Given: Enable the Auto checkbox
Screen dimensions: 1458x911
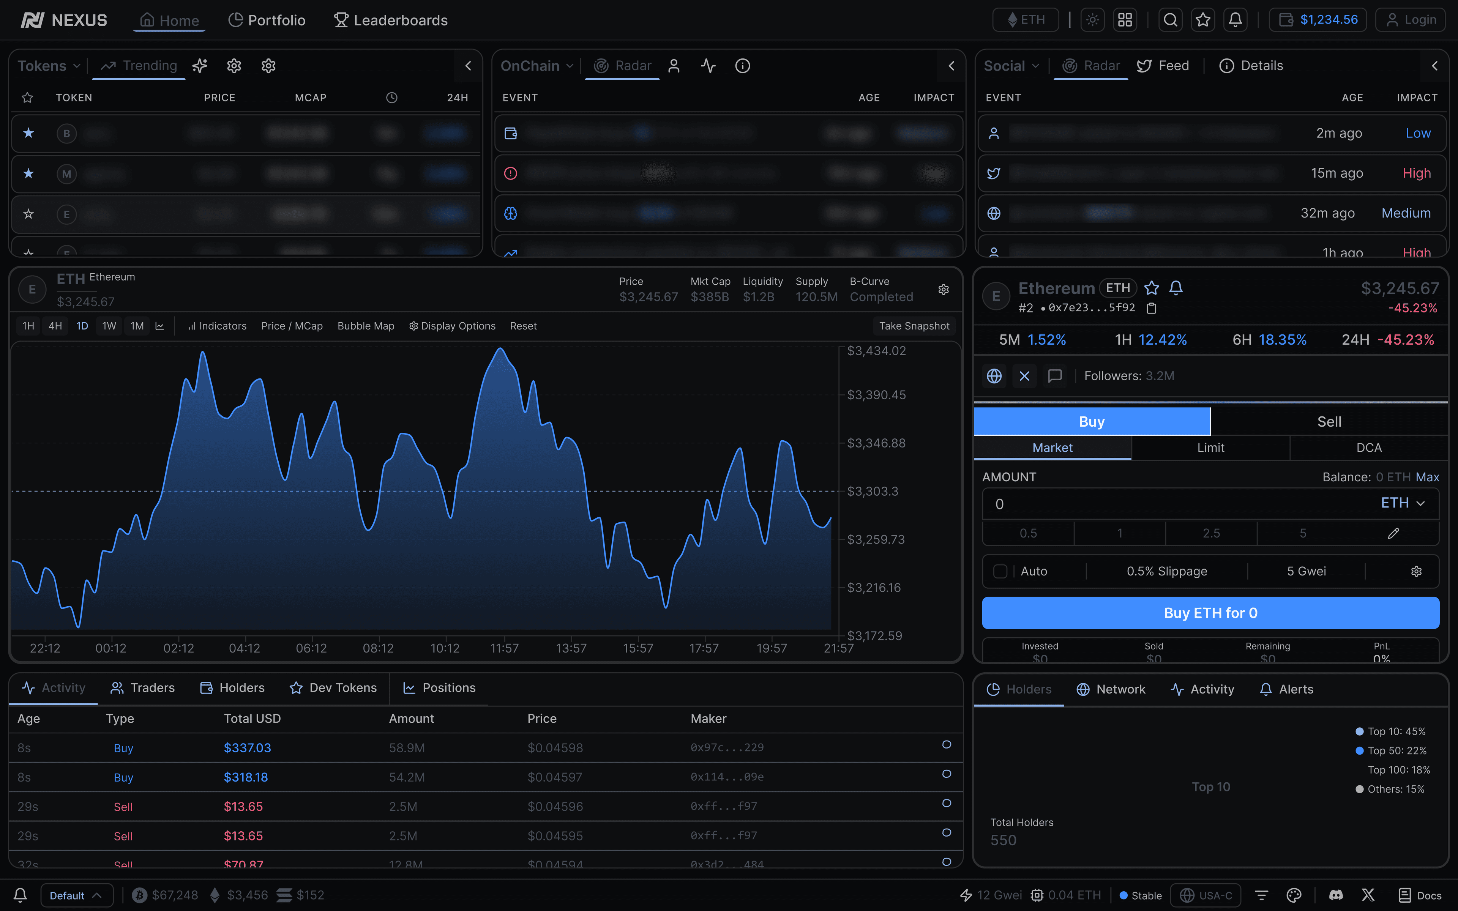Looking at the screenshot, I should [1000, 571].
